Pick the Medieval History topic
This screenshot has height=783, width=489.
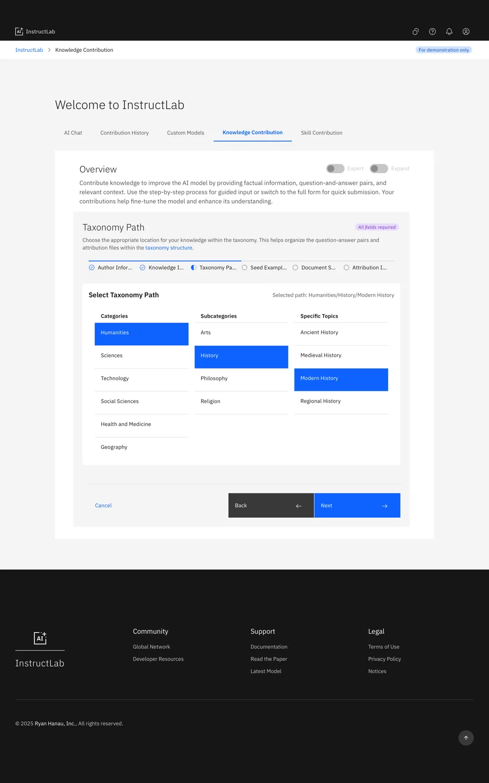[x=341, y=357]
